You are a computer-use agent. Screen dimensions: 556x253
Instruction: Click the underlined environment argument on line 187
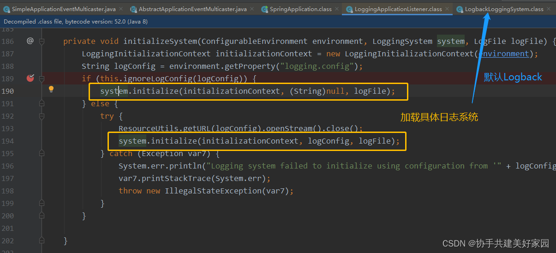(x=504, y=54)
